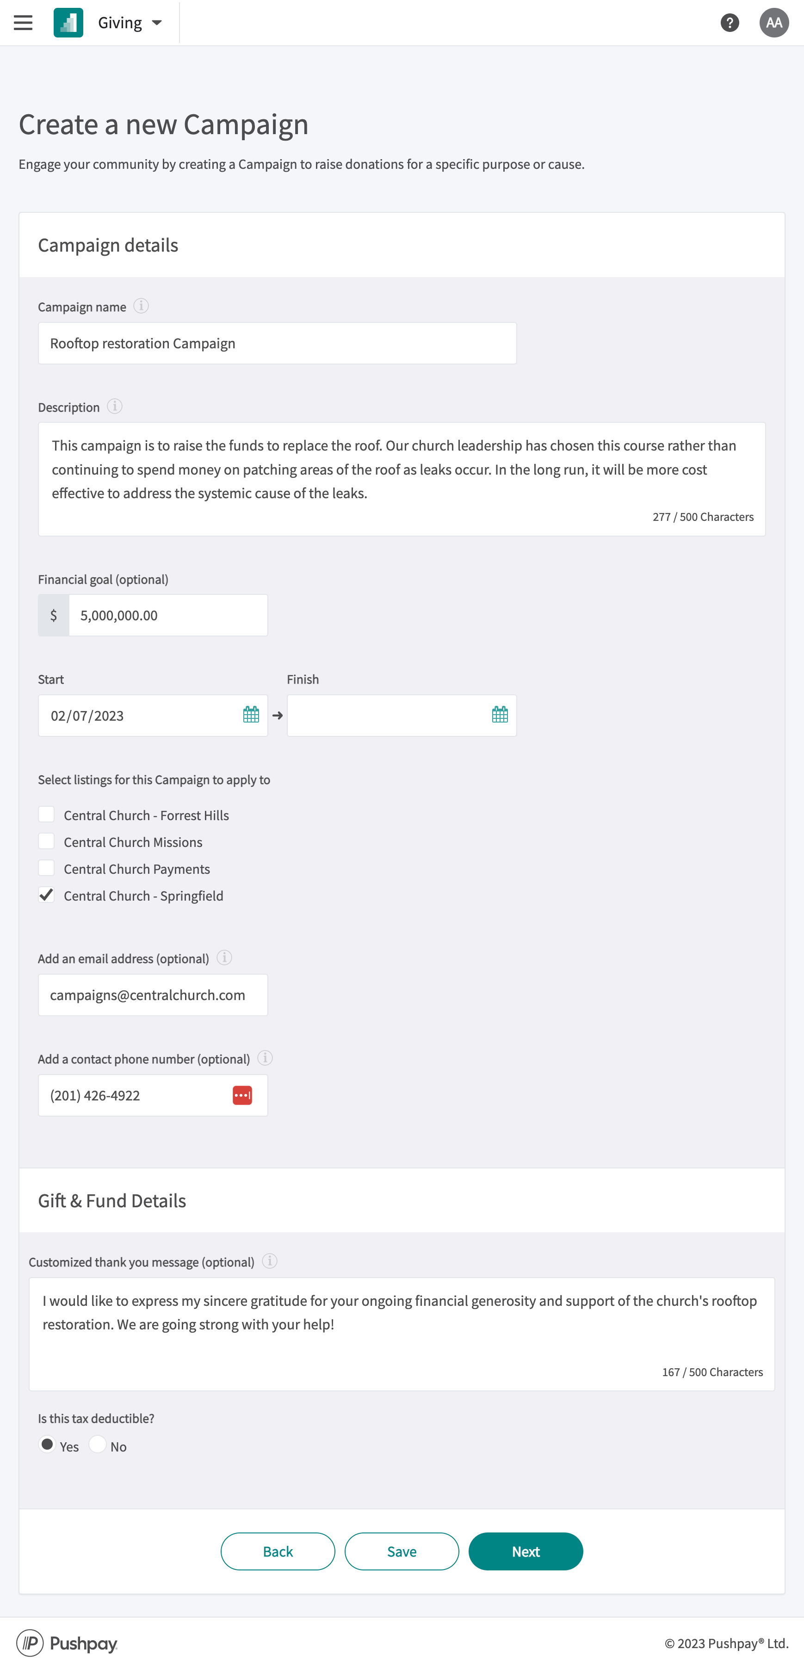This screenshot has width=804, height=1668.
Task: Click the Campaign name info icon
Action: click(x=141, y=306)
